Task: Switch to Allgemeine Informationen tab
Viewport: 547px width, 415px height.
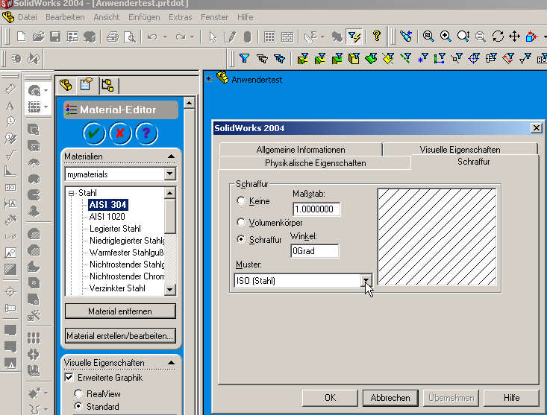Action: tap(301, 150)
